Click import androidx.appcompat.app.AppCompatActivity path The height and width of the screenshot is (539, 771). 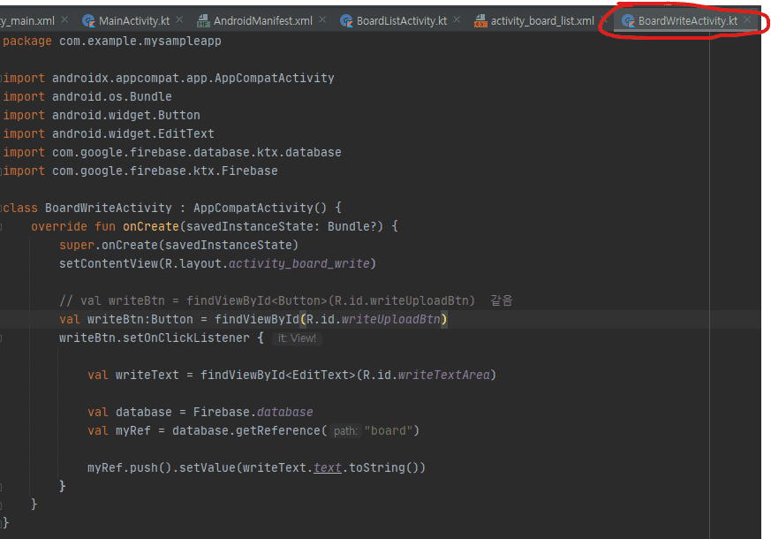(x=193, y=78)
